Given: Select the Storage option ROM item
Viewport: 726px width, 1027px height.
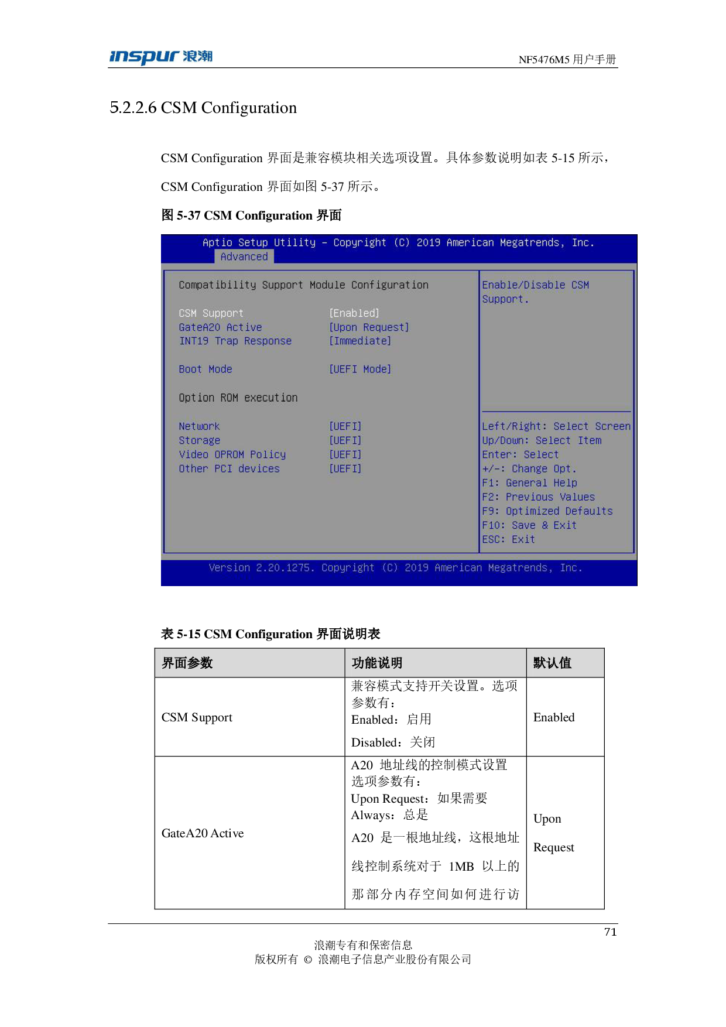Looking at the screenshot, I should pyautogui.click(x=199, y=440).
